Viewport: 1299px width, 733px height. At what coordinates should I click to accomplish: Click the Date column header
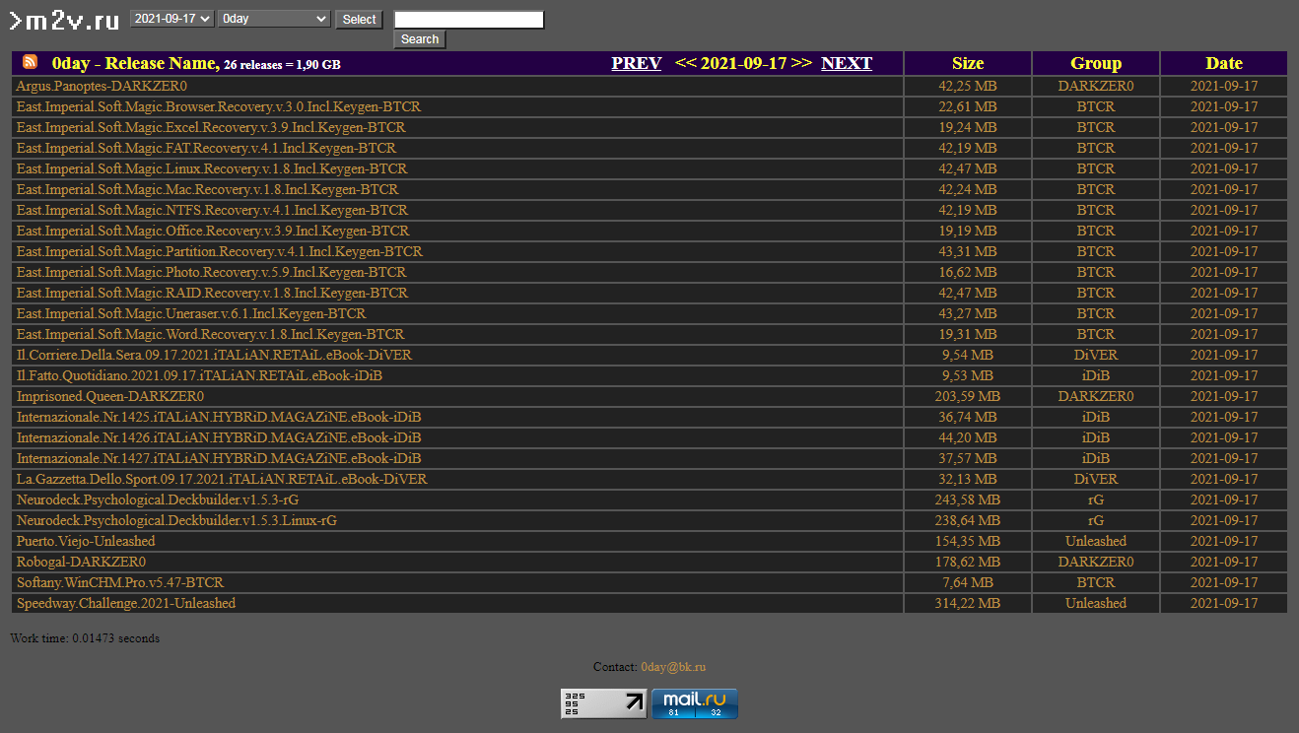click(x=1224, y=63)
